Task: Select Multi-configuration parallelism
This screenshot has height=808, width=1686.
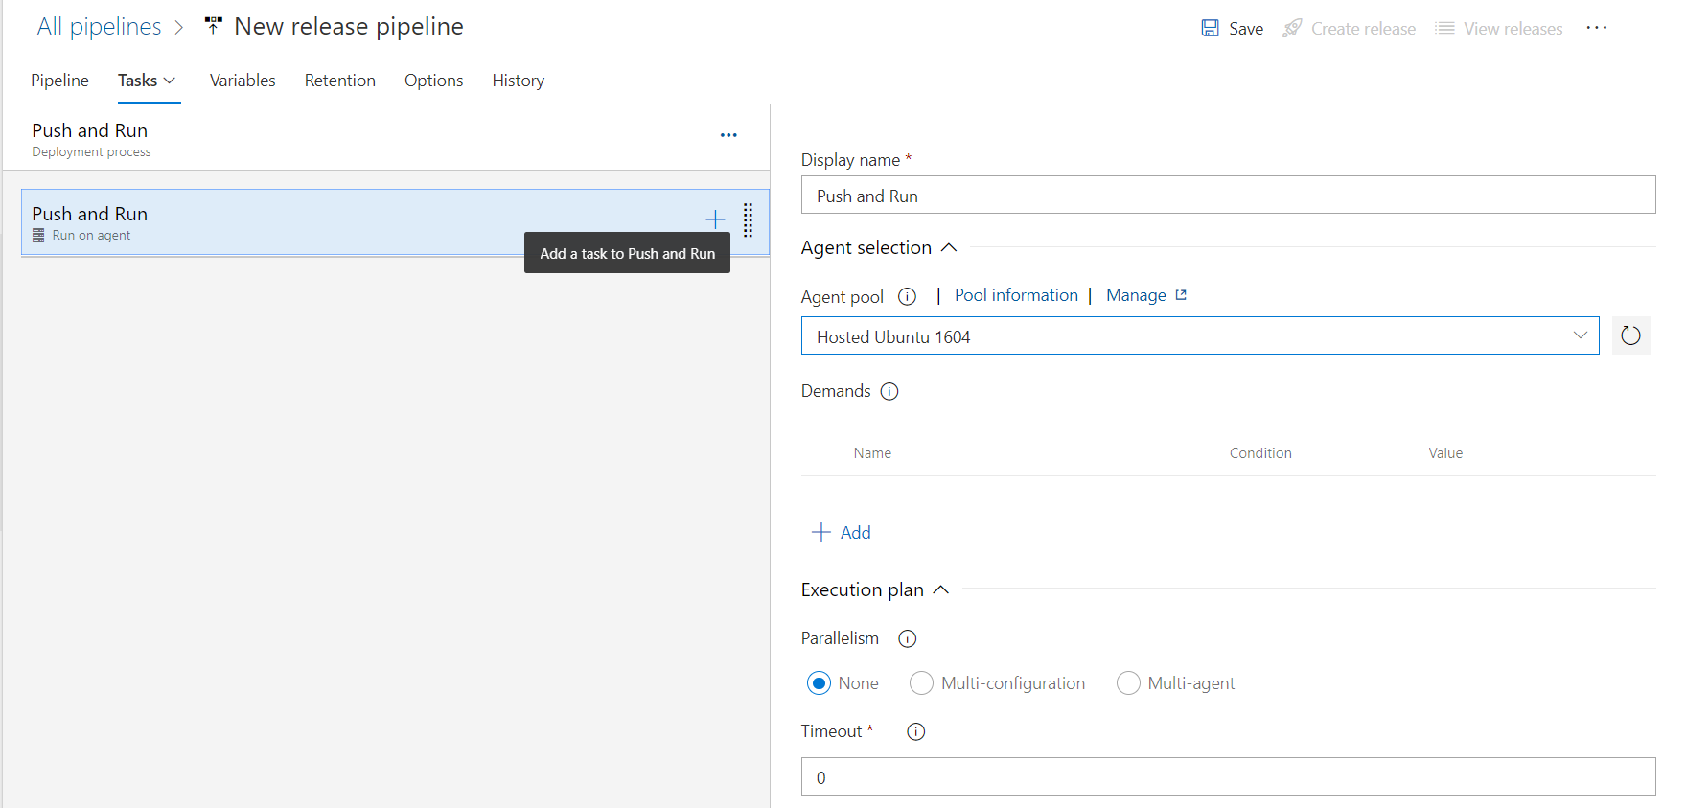Action: 921,683
